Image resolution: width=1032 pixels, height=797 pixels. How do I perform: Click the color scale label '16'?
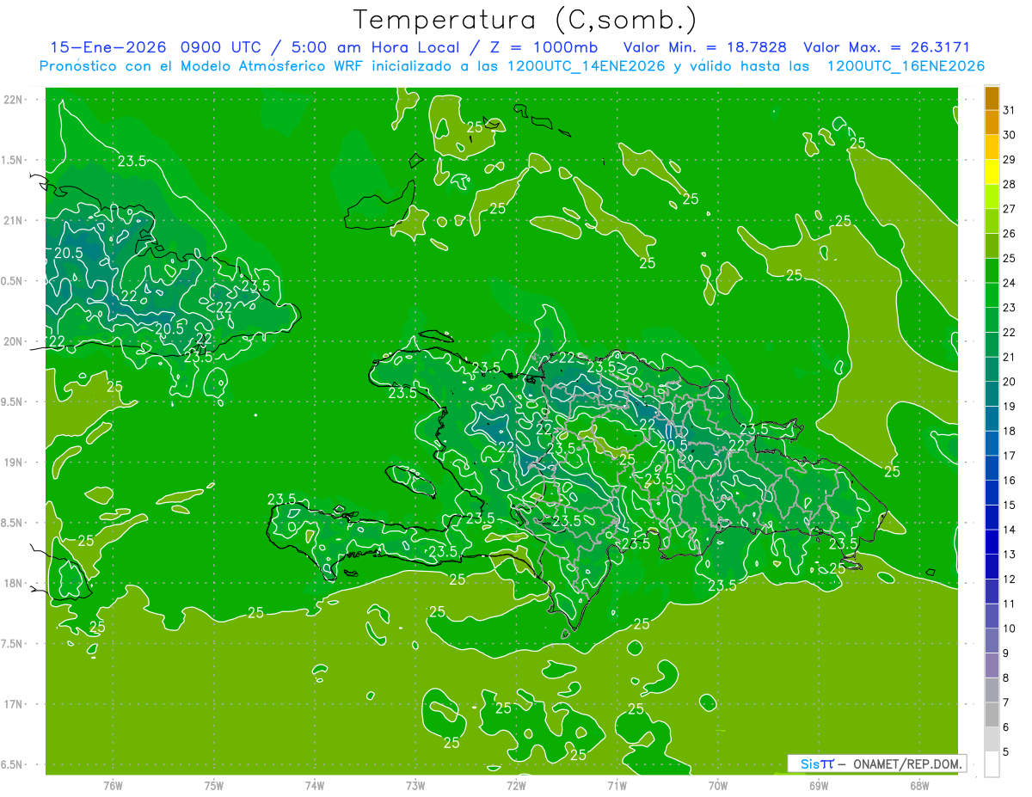(x=1010, y=480)
